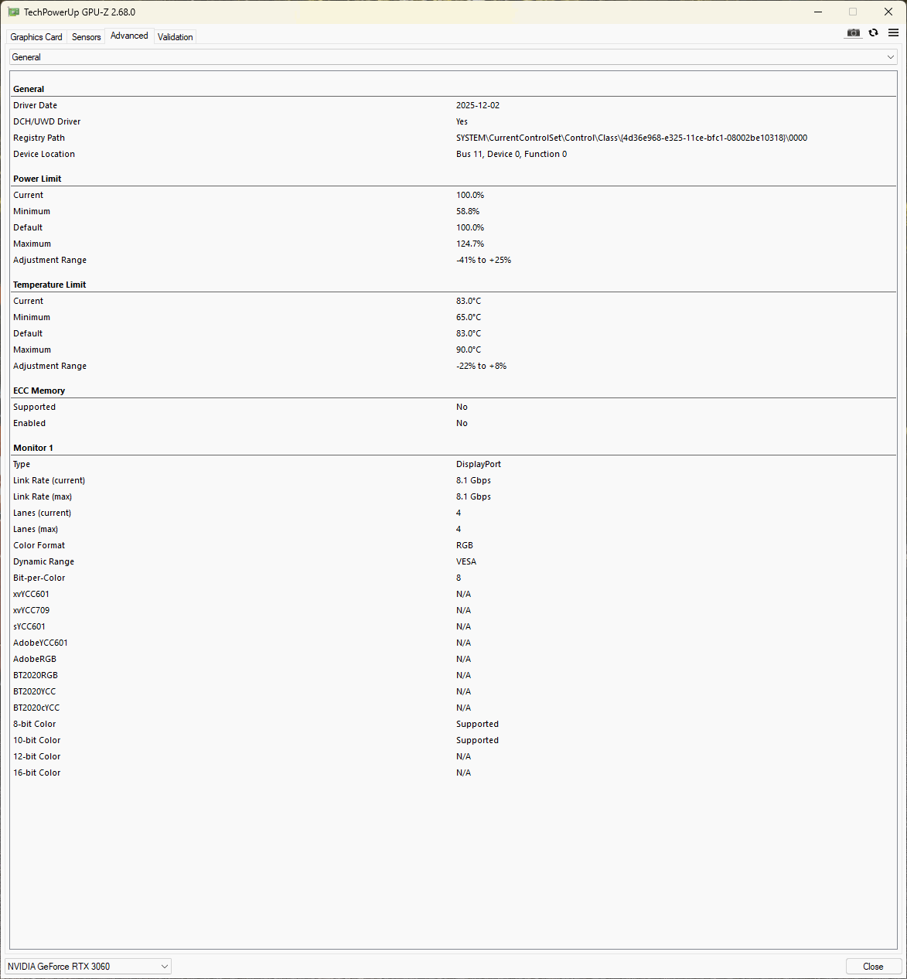
Task: Select the Temperature Minimum value 65.0°C
Action: [x=469, y=317]
